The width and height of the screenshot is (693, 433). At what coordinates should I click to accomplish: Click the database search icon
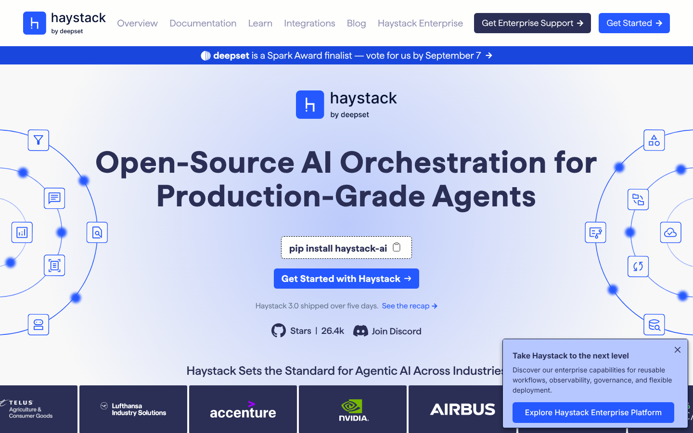654,325
